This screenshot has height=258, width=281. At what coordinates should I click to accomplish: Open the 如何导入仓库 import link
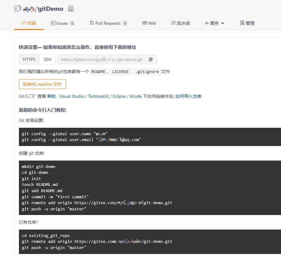tap(188, 97)
